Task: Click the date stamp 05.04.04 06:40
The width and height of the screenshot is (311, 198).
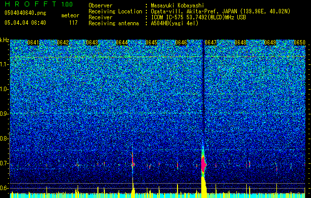Action: pyautogui.click(x=25, y=23)
